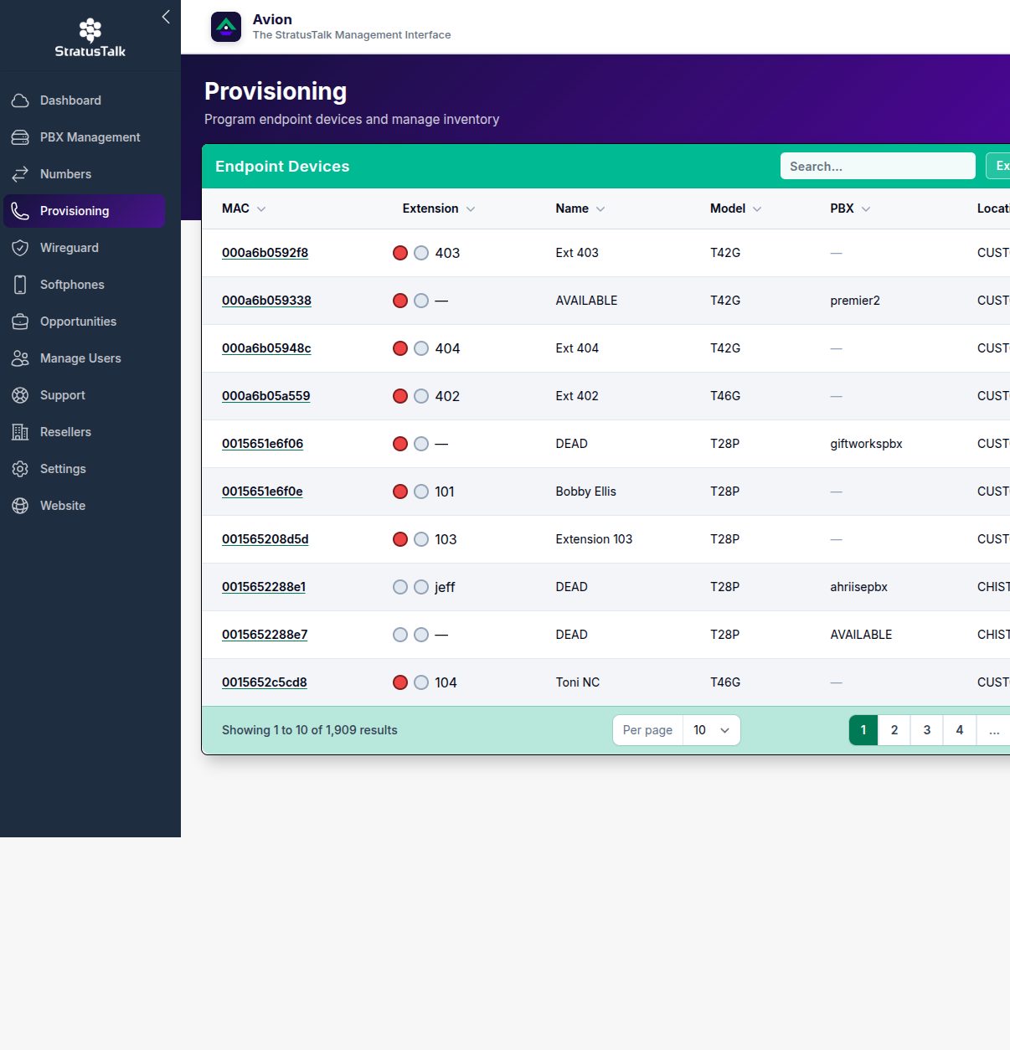Click the Support lifebuoy icon
This screenshot has height=1050, width=1010.
[20, 395]
